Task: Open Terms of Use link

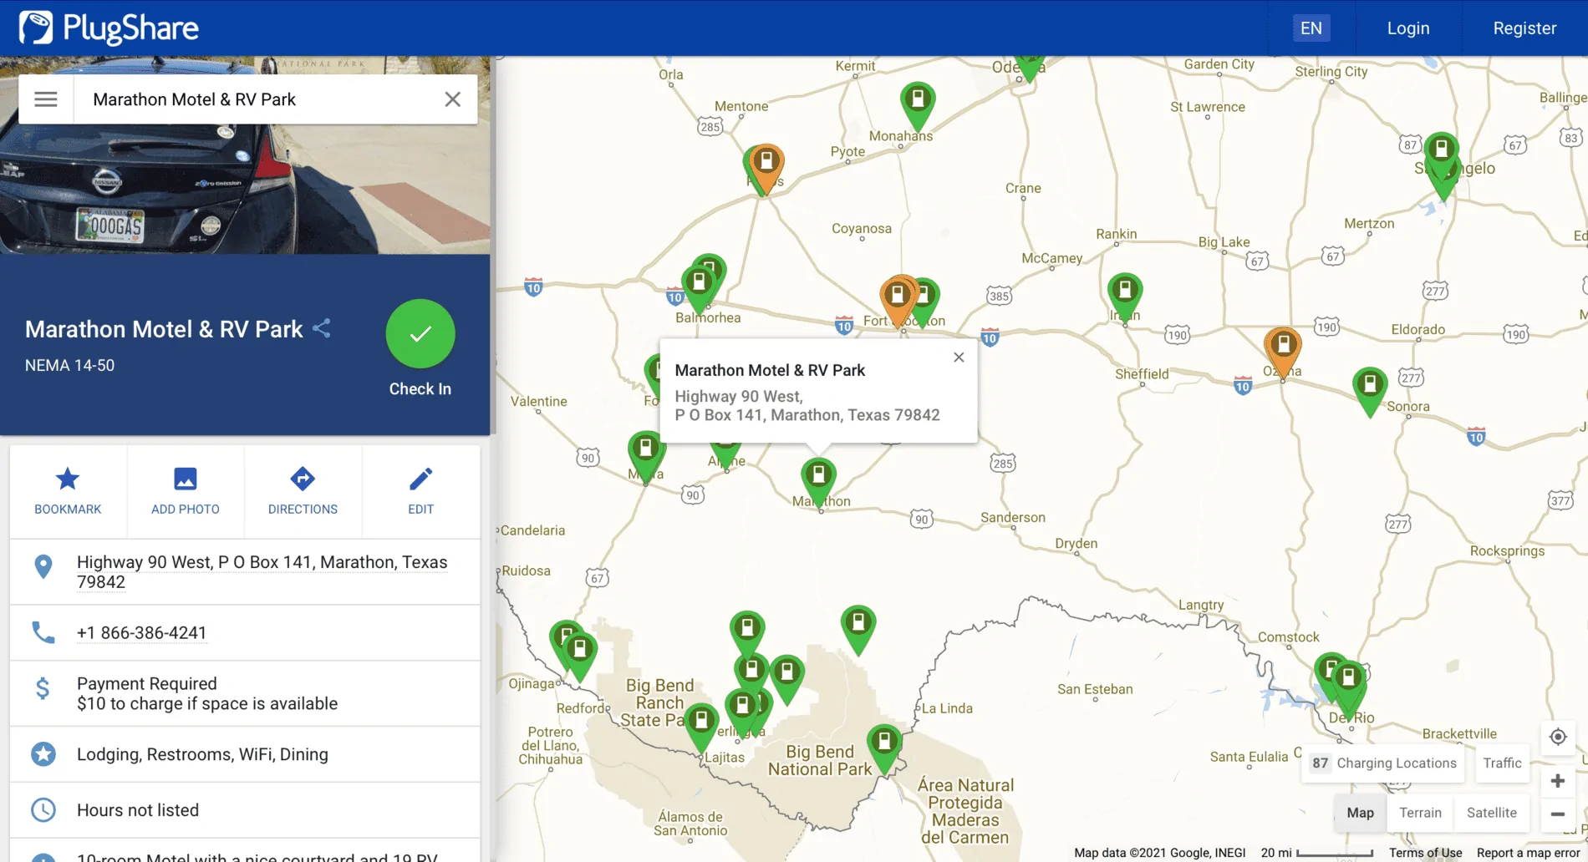Action: 1425,853
